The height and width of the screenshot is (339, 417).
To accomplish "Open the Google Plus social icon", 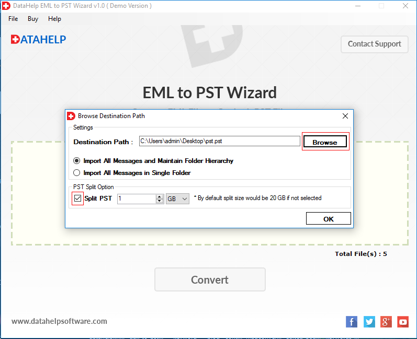I will (386, 322).
